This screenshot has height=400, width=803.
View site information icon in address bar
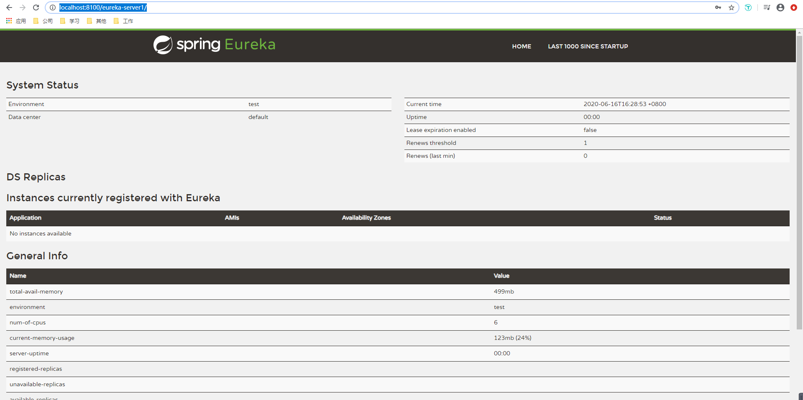pyautogui.click(x=53, y=8)
